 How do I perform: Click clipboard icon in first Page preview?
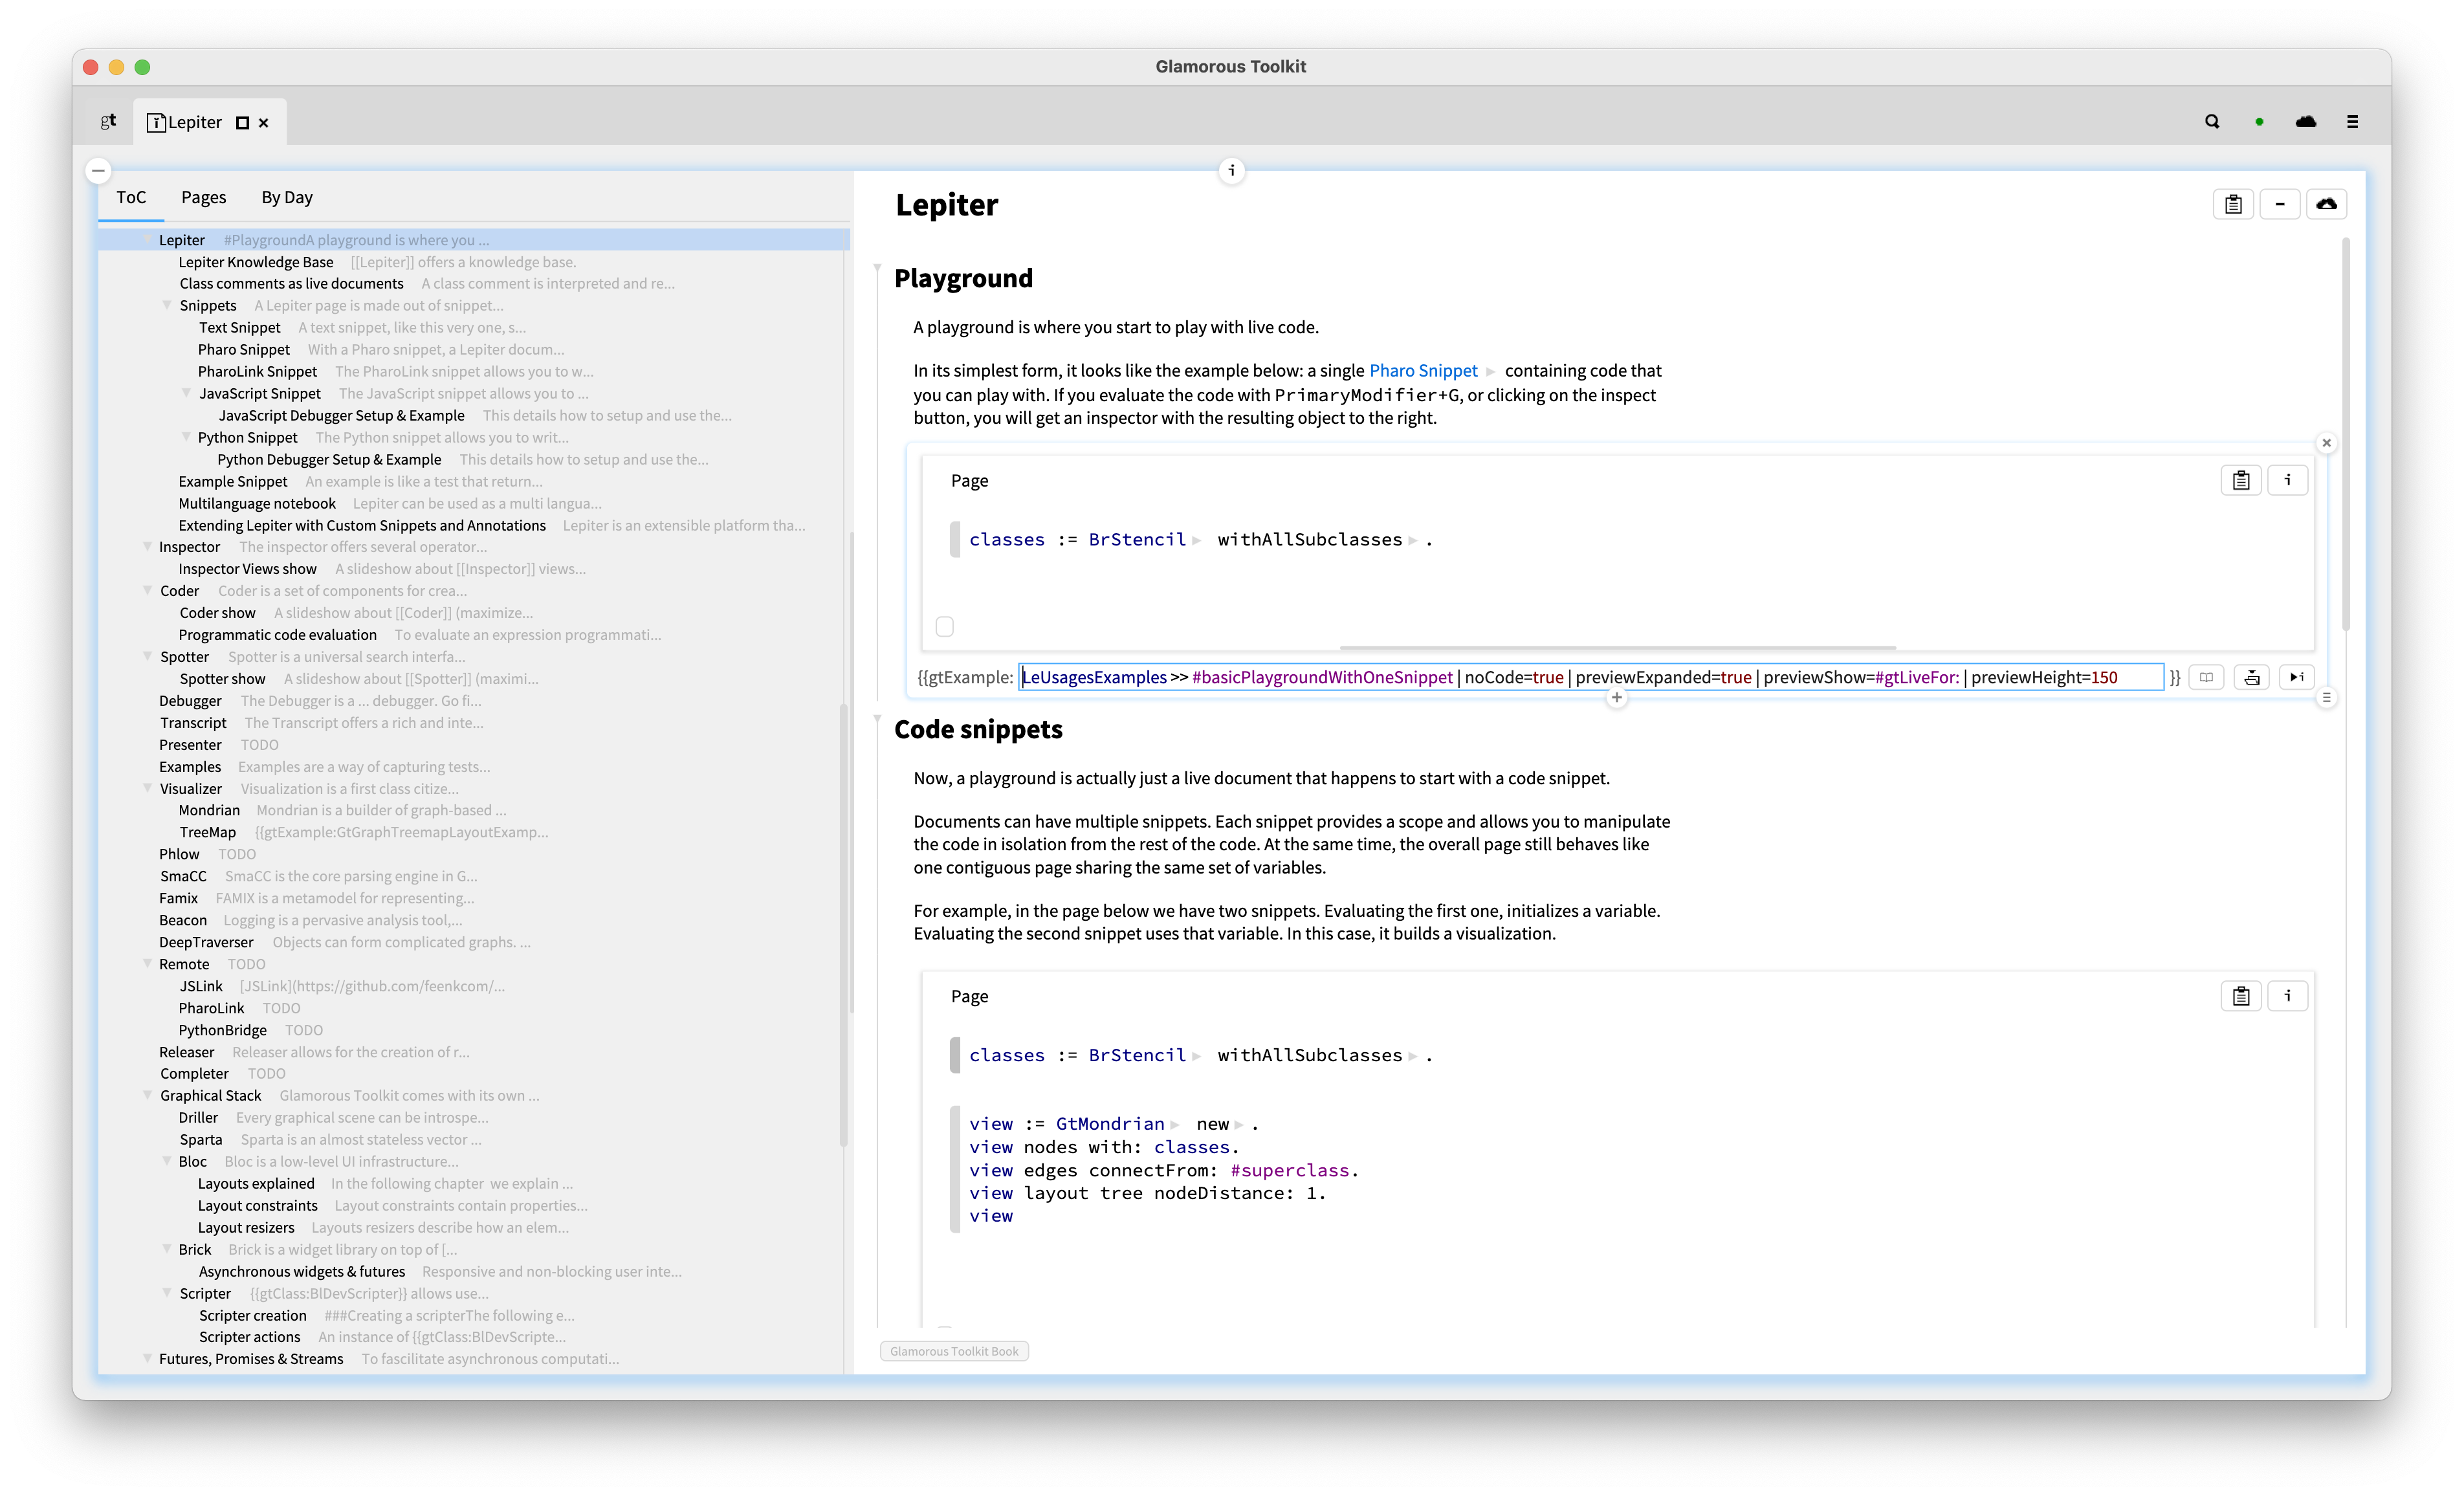pos(2241,480)
